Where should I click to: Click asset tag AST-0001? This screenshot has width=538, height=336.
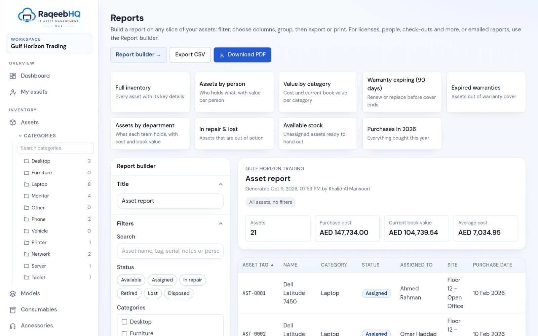(254, 293)
